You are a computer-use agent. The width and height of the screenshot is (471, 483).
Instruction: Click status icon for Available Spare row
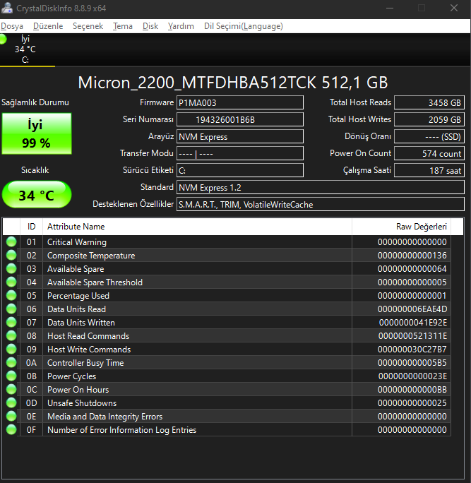tap(11, 268)
